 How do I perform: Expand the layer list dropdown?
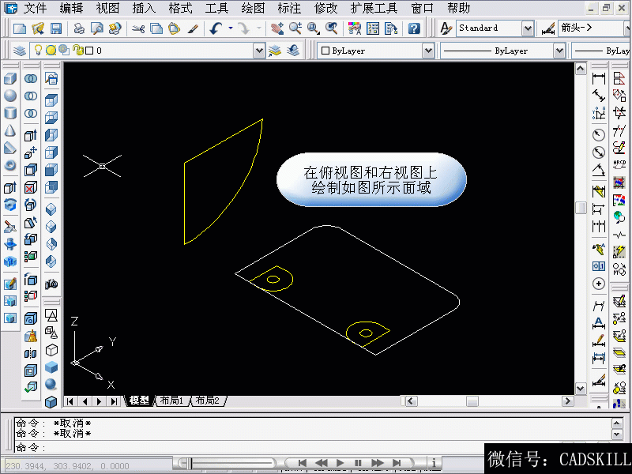tap(258, 51)
